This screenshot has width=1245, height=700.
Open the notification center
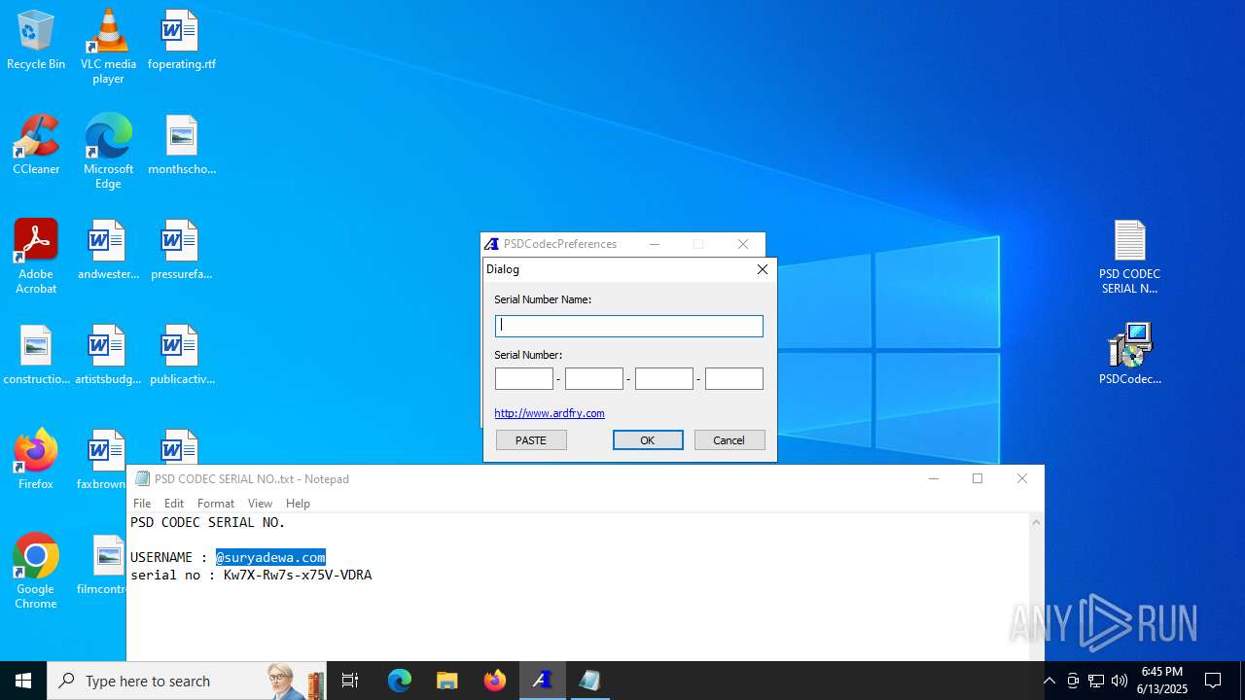1213,681
